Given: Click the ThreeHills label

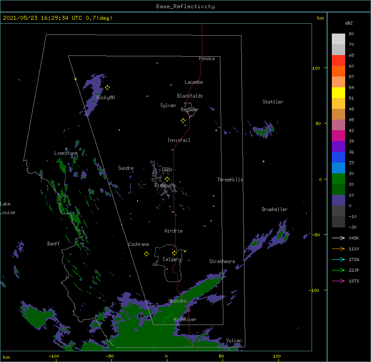Looking at the screenshot, I should (x=230, y=180).
